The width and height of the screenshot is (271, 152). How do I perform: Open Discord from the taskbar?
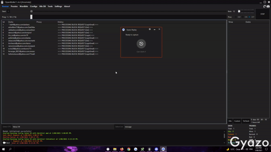click(x=156, y=149)
